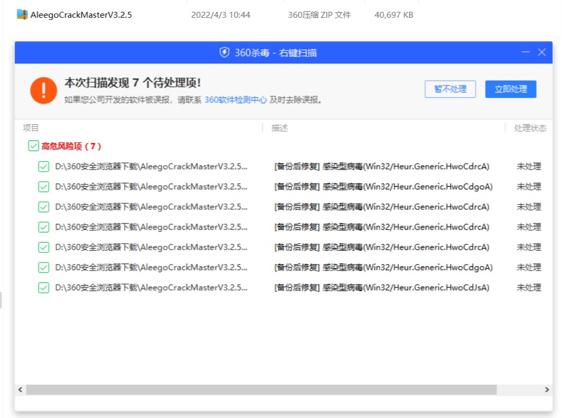Click the 360压缩 ZIP 文件 type cell
562x418 pixels.
pos(319,15)
